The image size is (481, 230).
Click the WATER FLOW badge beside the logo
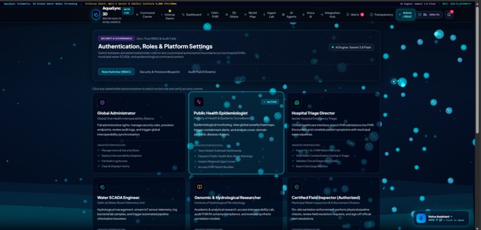128,11
